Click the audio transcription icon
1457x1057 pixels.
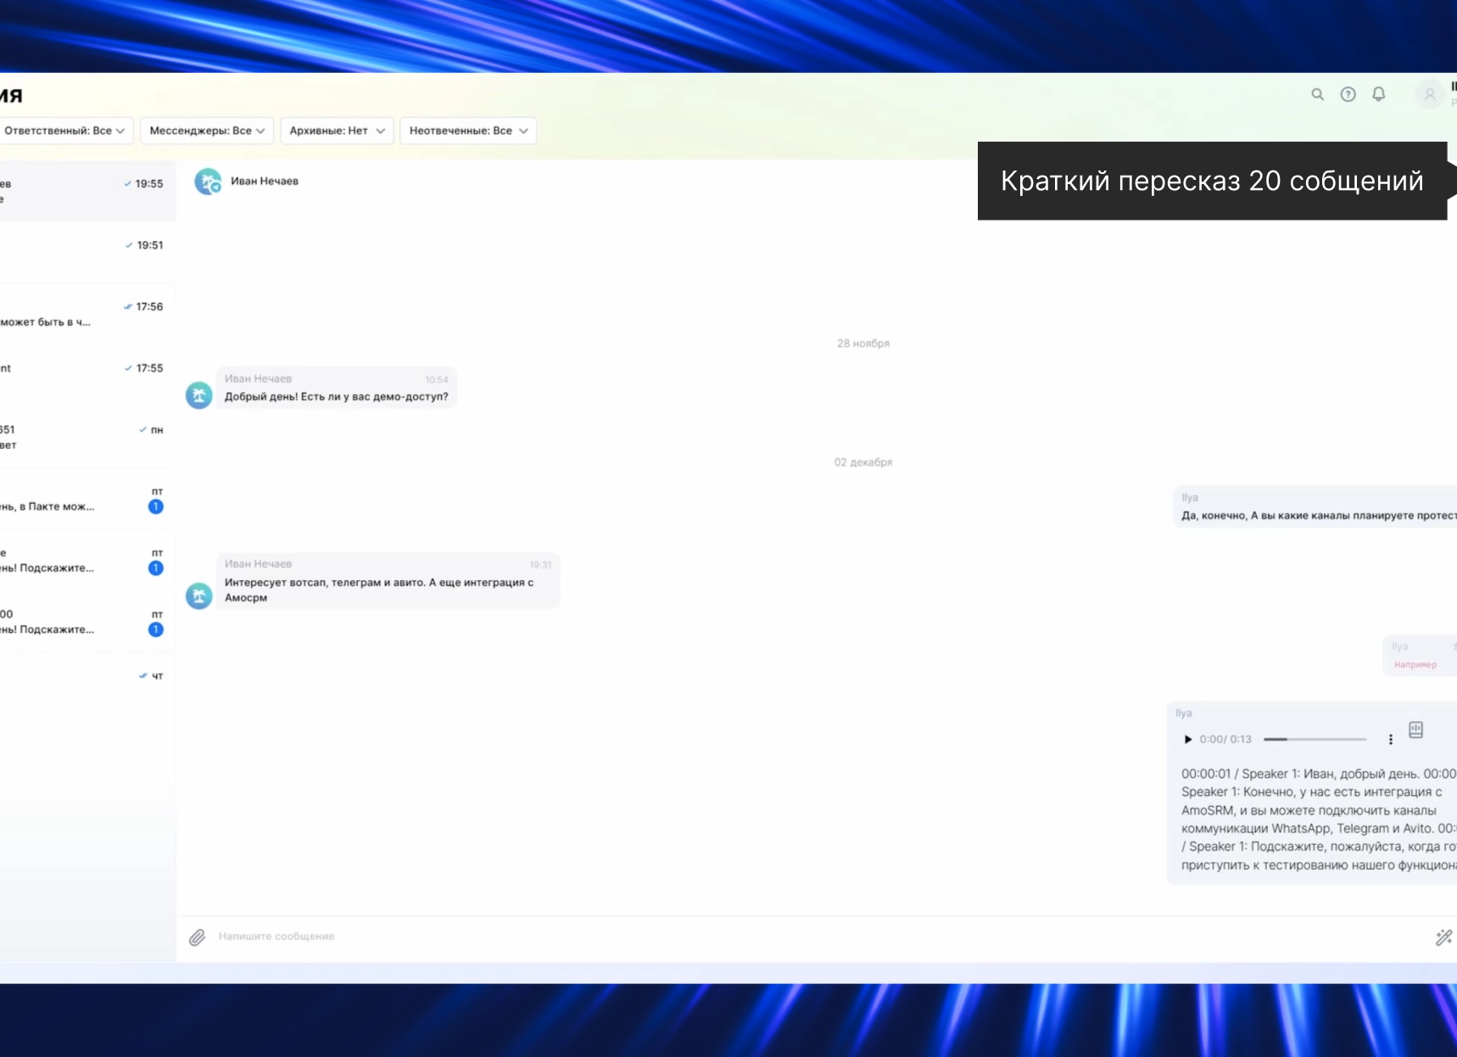(1415, 730)
